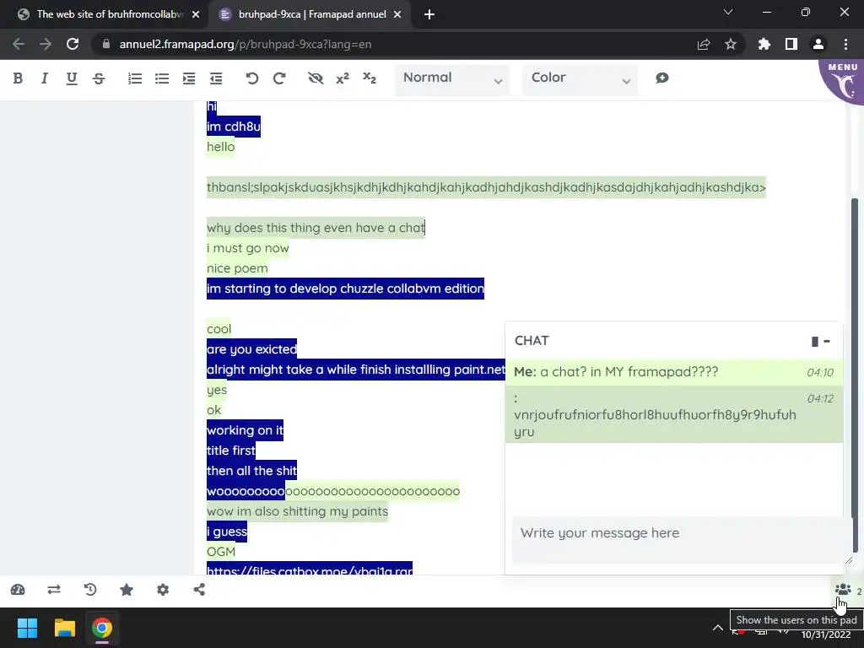Open Chrome three-dot menu

tap(845, 44)
